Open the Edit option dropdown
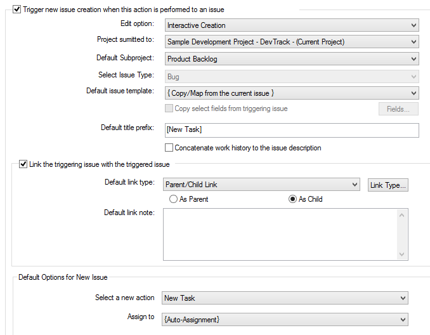The height and width of the screenshot is (335, 430). coord(292,25)
